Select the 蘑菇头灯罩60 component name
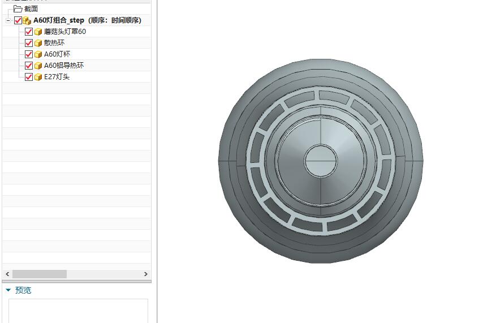The width and height of the screenshot is (483, 323). coord(65,32)
